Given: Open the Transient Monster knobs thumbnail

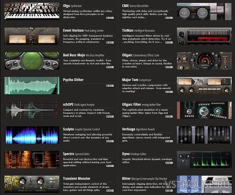Looking at the screenshot, I should tap(32, 184).
